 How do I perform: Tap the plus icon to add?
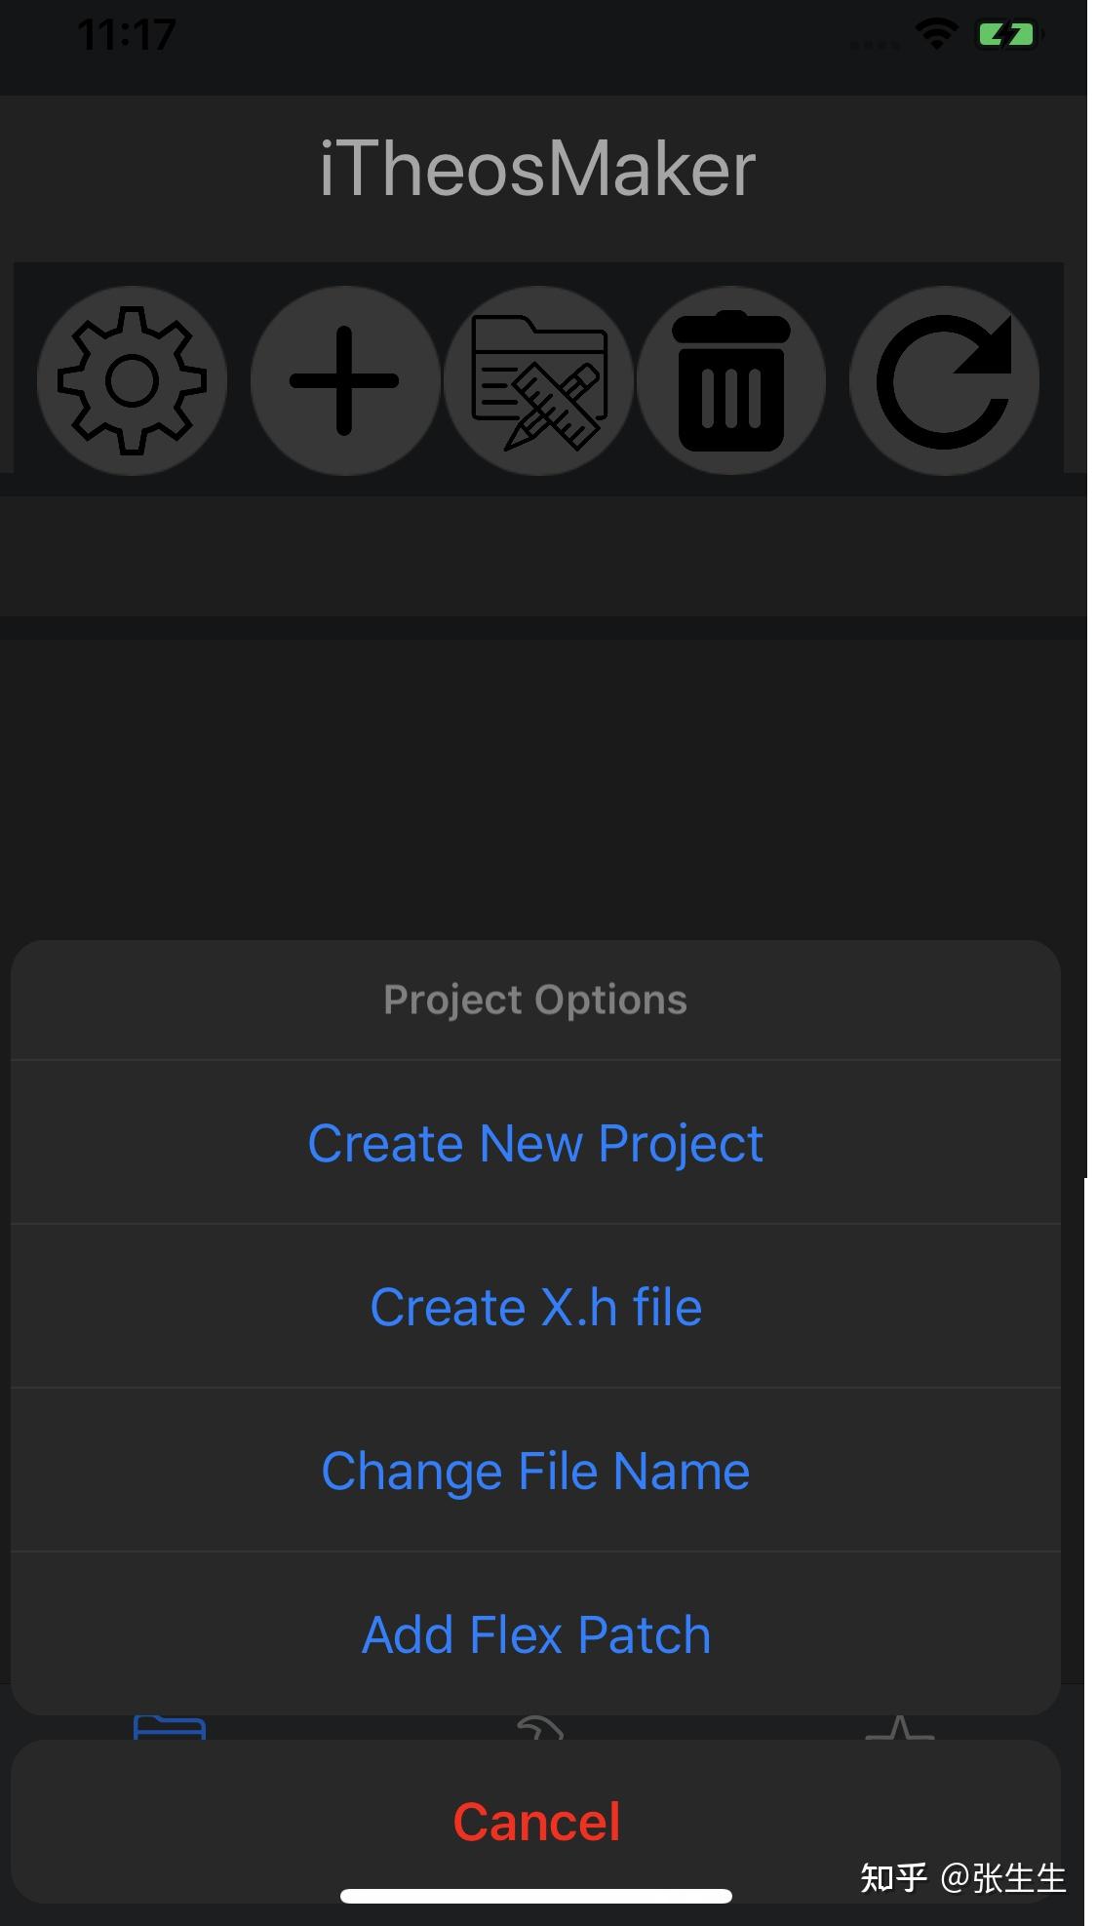344,380
